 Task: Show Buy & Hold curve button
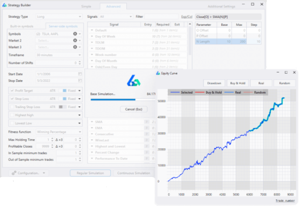238,83
